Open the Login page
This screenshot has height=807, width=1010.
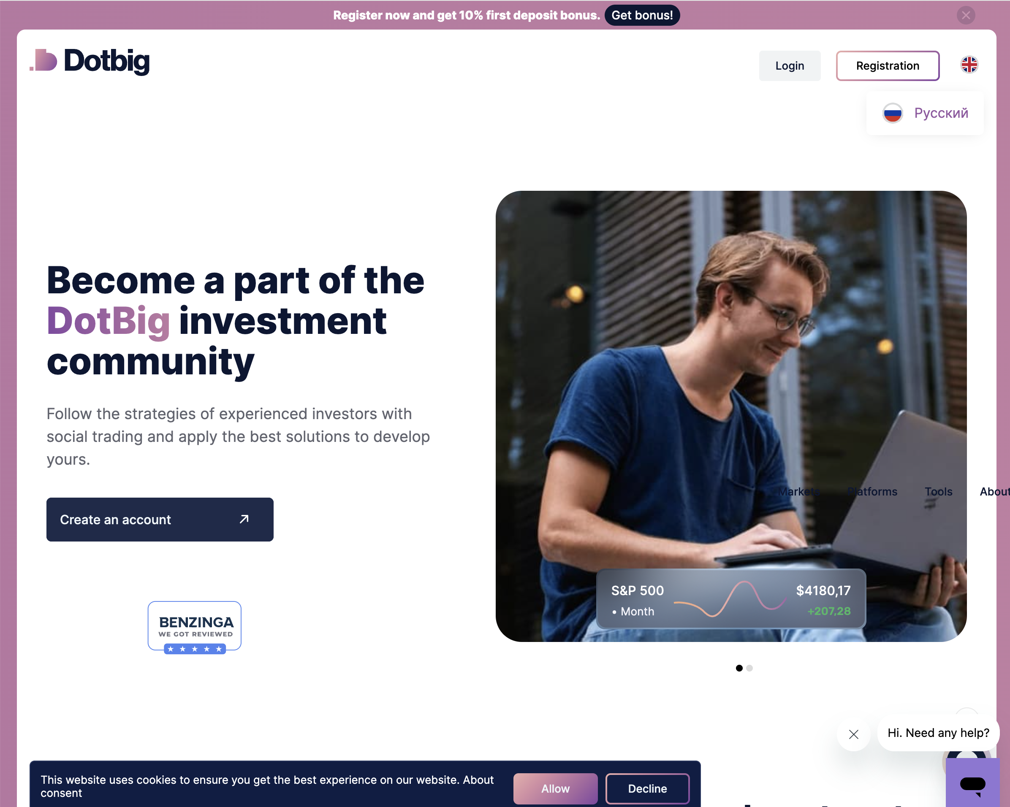(789, 65)
